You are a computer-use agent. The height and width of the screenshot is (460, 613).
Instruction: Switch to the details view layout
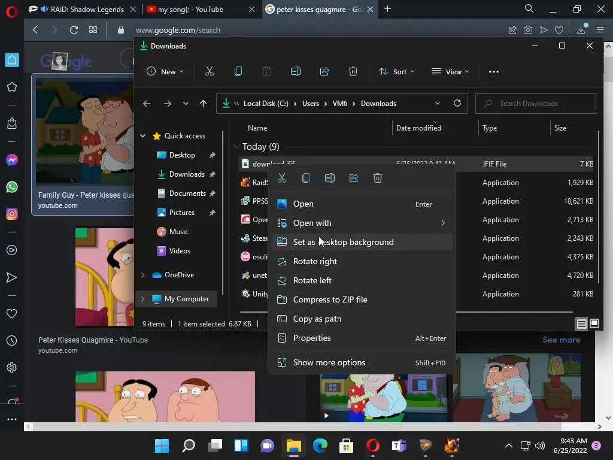581,324
